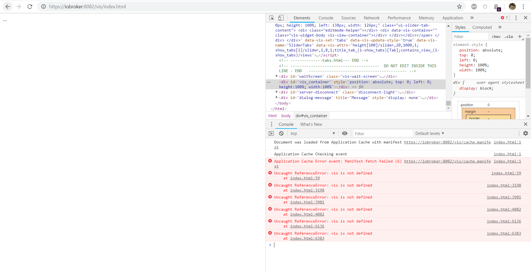Screen dimensions: 531x272
Task: Close the console drawer
Action: point(525,124)
